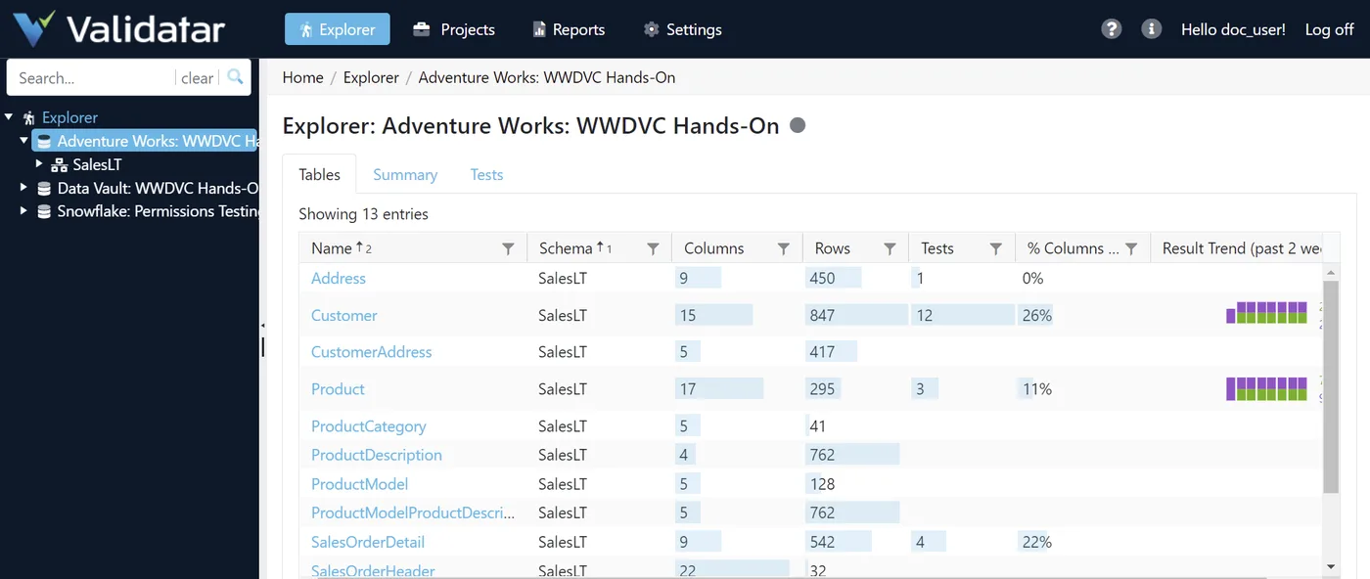This screenshot has width=1370, height=579.
Task: Expand the SalesLT tree node
Action: coord(39,163)
